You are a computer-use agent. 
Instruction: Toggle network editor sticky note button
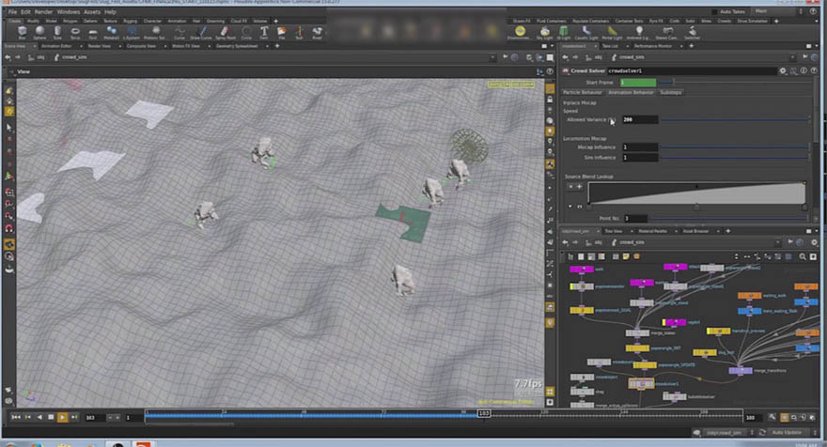click(626, 256)
